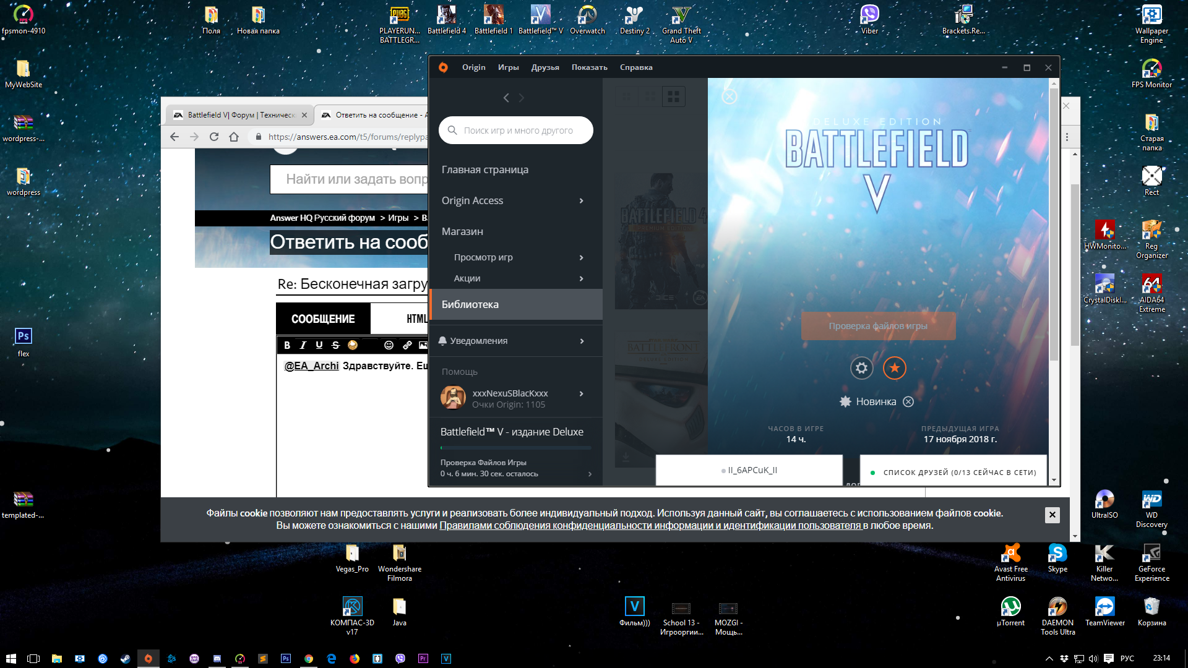Open Показать menu in Origin
1188x668 pixels.
click(x=589, y=67)
